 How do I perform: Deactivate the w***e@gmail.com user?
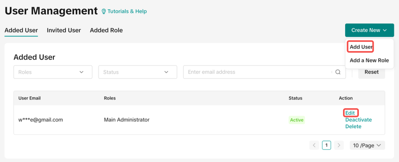[358, 120]
